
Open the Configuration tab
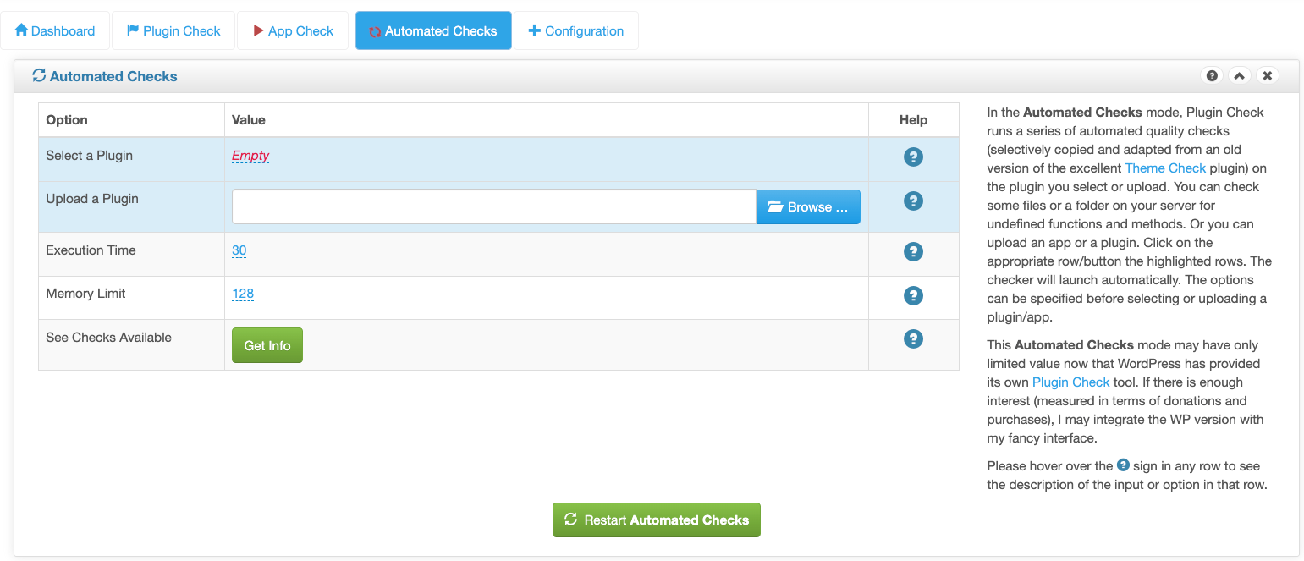[576, 30]
